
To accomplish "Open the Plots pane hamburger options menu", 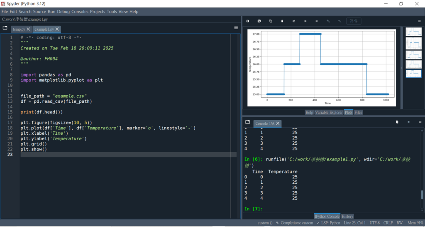I will [419, 21].
